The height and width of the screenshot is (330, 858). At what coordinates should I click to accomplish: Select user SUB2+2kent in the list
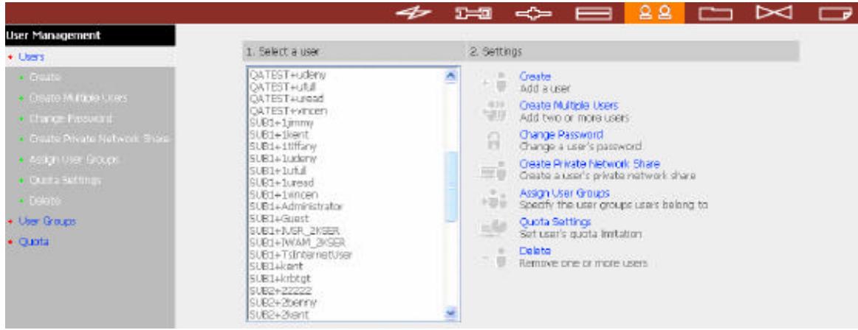tap(279, 315)
